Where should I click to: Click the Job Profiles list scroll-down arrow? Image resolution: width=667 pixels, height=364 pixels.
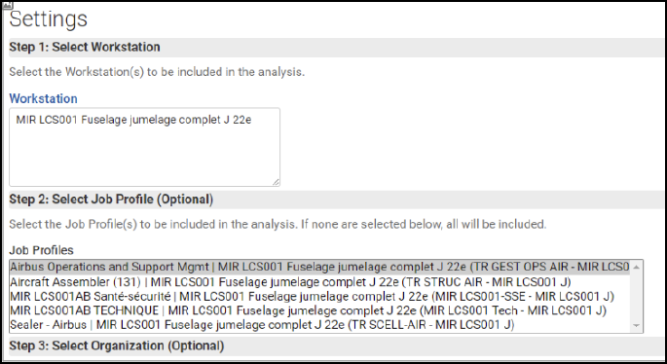click(x=637, y=326)
